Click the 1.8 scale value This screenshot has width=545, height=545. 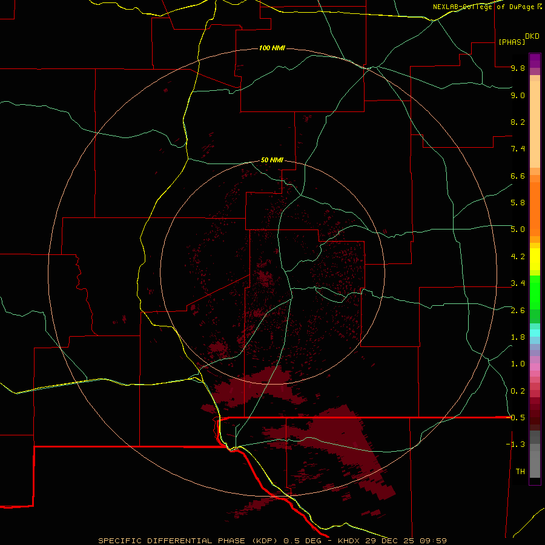518,337
